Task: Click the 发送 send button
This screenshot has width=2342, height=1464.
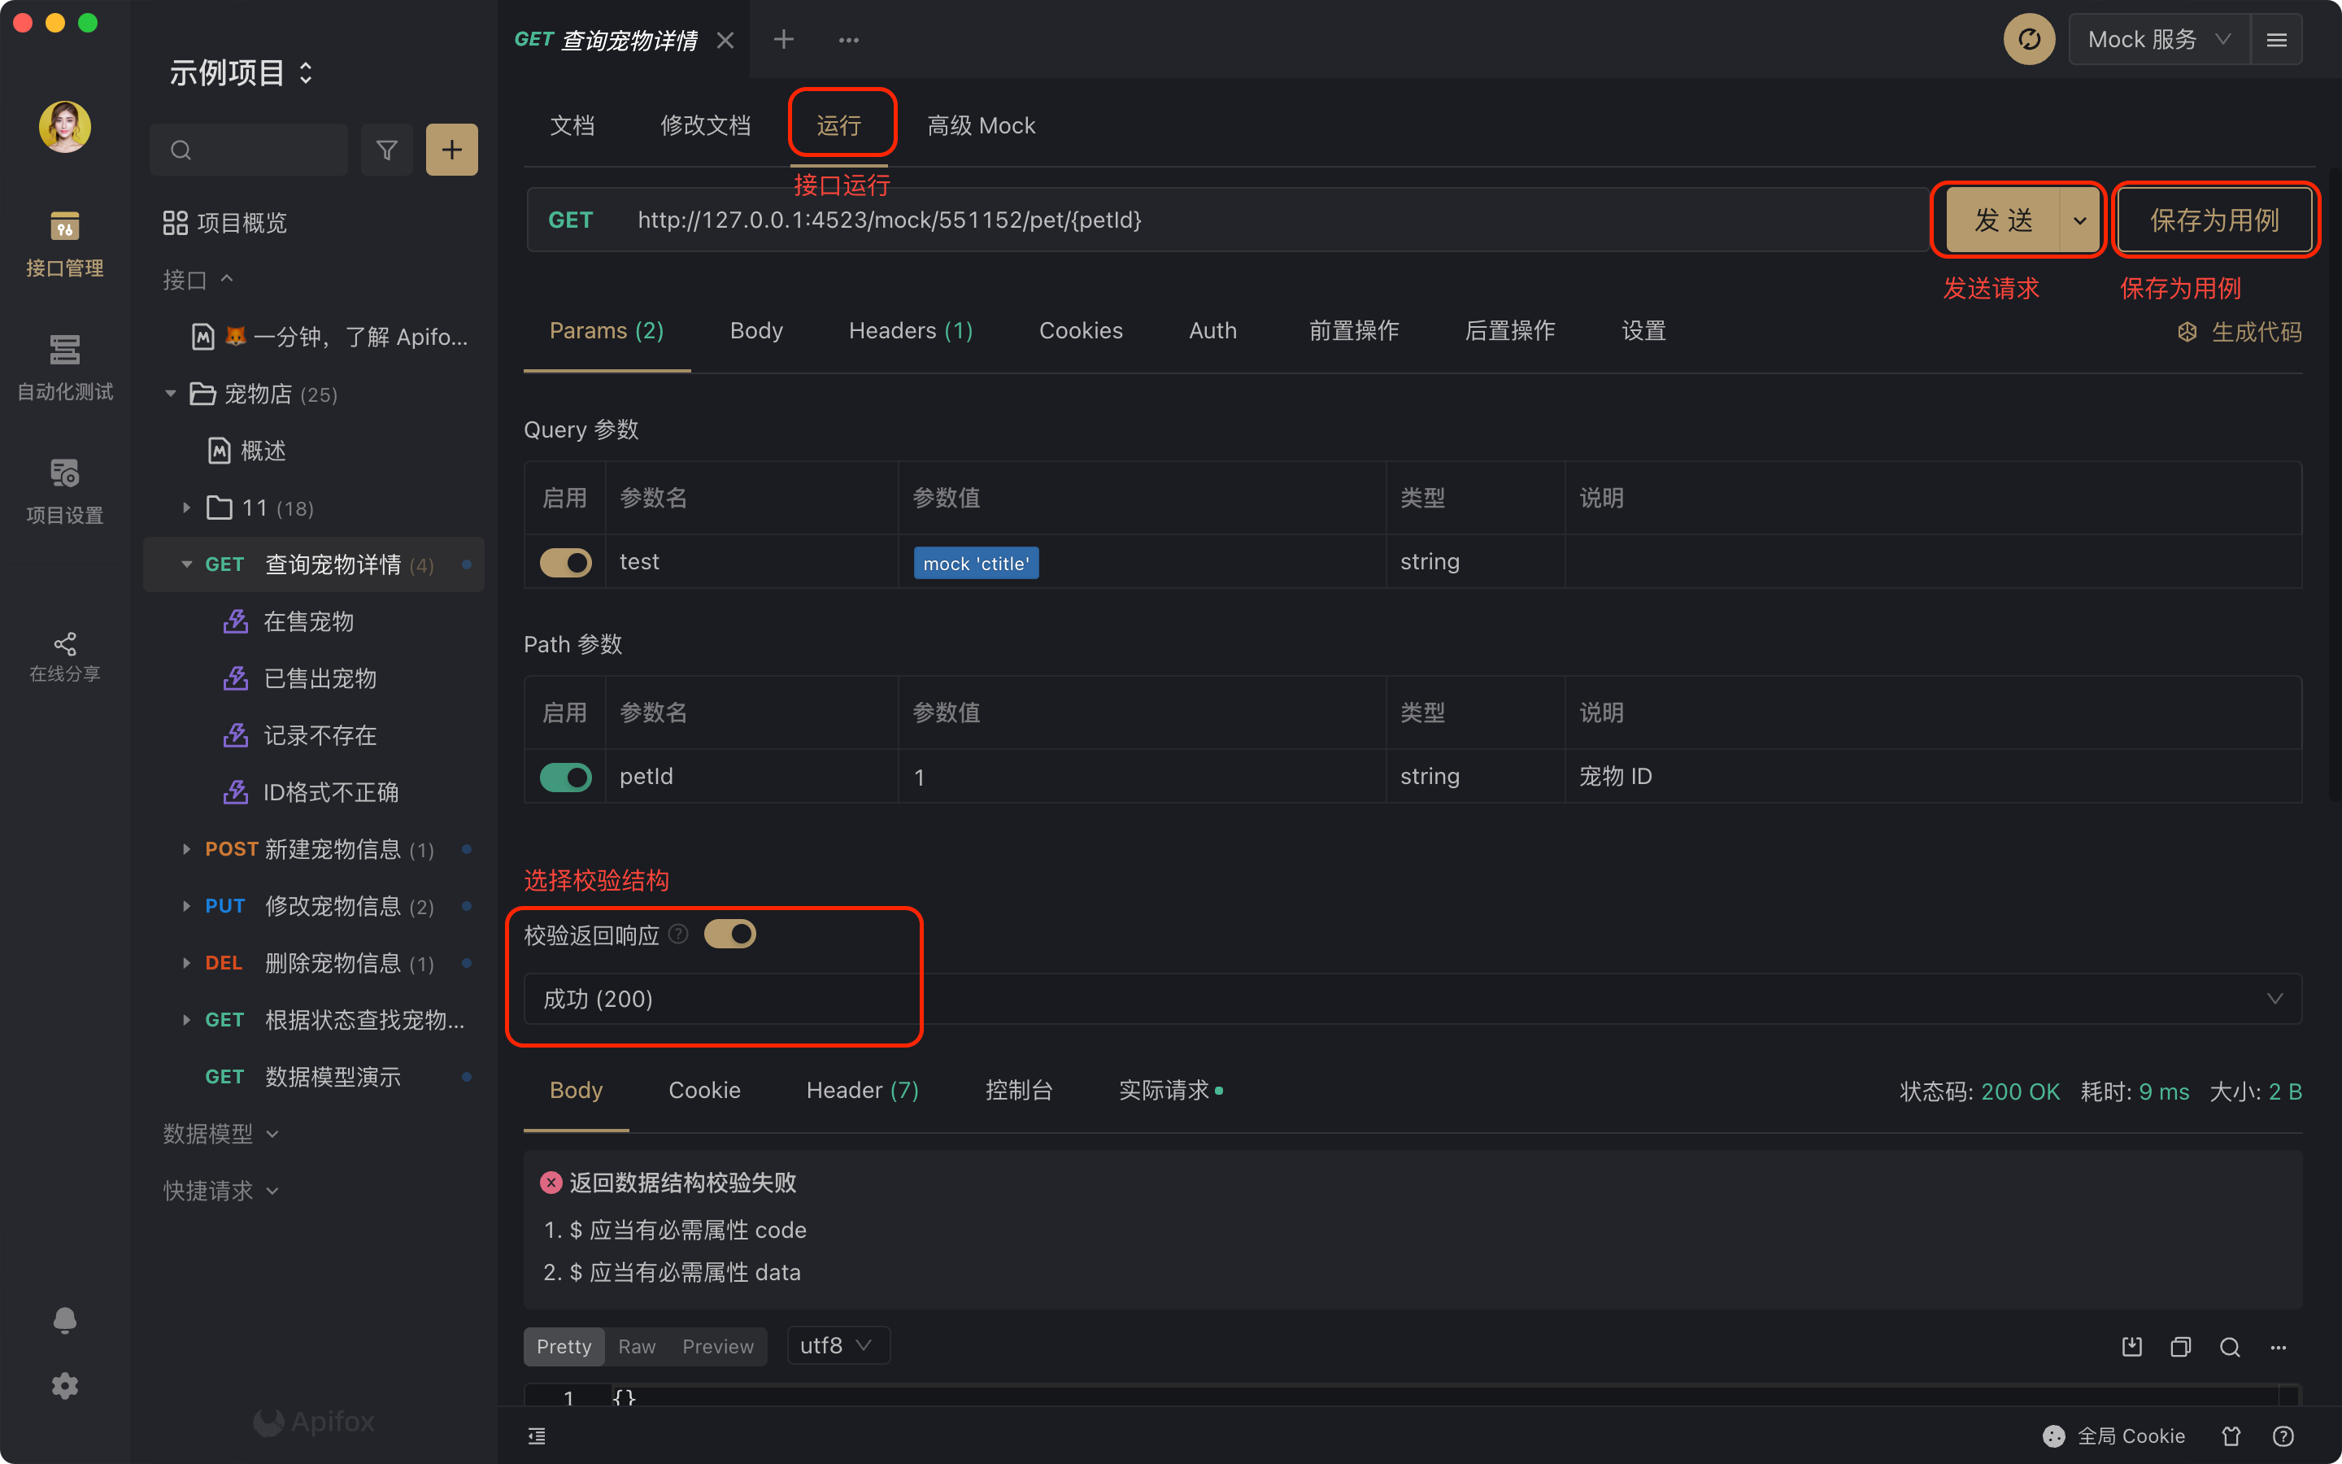Action: (2003, 220)
